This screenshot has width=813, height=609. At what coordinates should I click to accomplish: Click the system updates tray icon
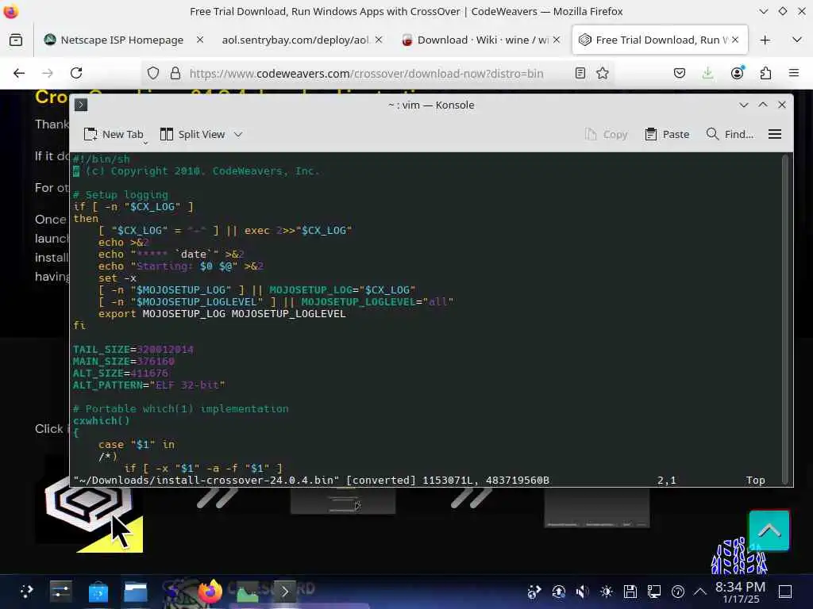558,592
